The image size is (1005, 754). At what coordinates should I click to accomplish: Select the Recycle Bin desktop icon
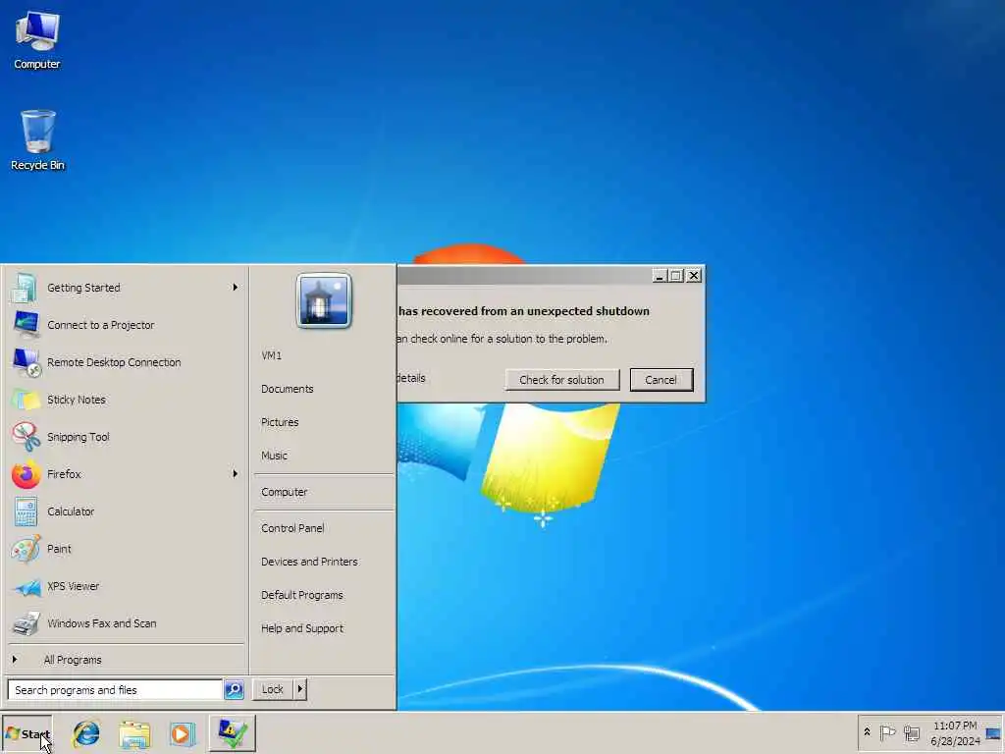click(37, 139)
